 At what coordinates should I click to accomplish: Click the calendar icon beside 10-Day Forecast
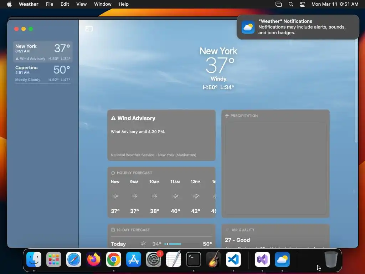[x=113, y=230]
